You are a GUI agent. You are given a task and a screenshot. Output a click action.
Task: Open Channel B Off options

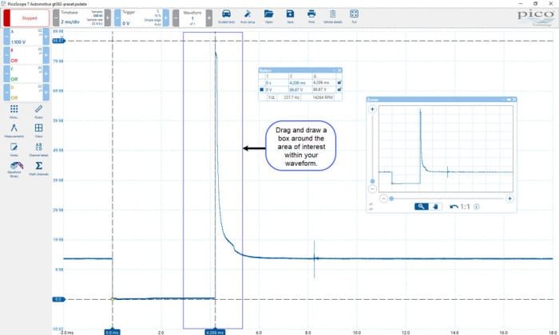click(x=26, y=55)
